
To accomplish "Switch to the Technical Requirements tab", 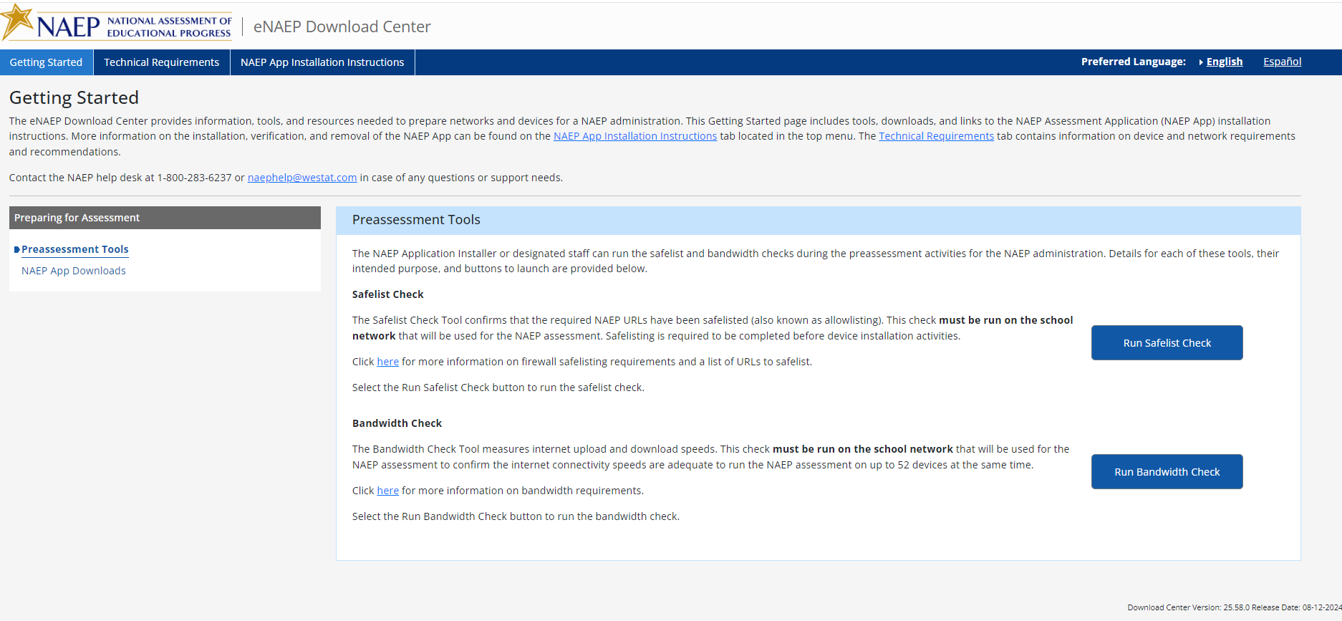I will pos(161,62).
